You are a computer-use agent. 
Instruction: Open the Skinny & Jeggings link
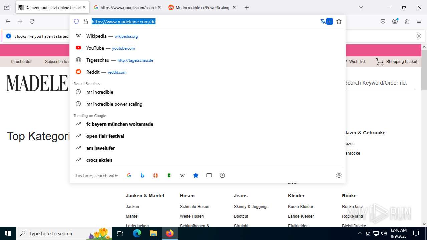(251, 207)
